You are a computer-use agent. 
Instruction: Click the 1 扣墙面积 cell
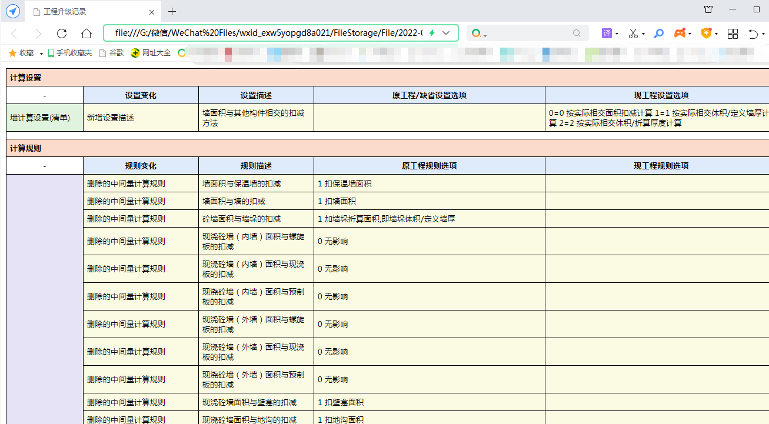pyautogui.click(x=430, y=201)
